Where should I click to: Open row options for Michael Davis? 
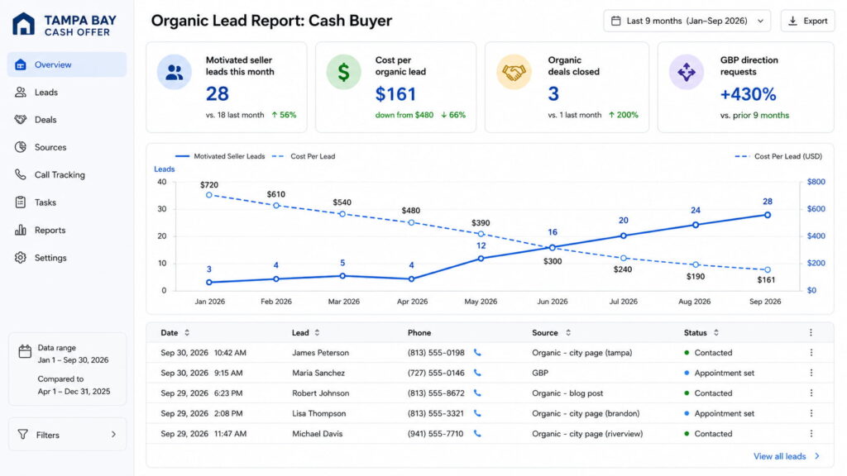(811, 433)
